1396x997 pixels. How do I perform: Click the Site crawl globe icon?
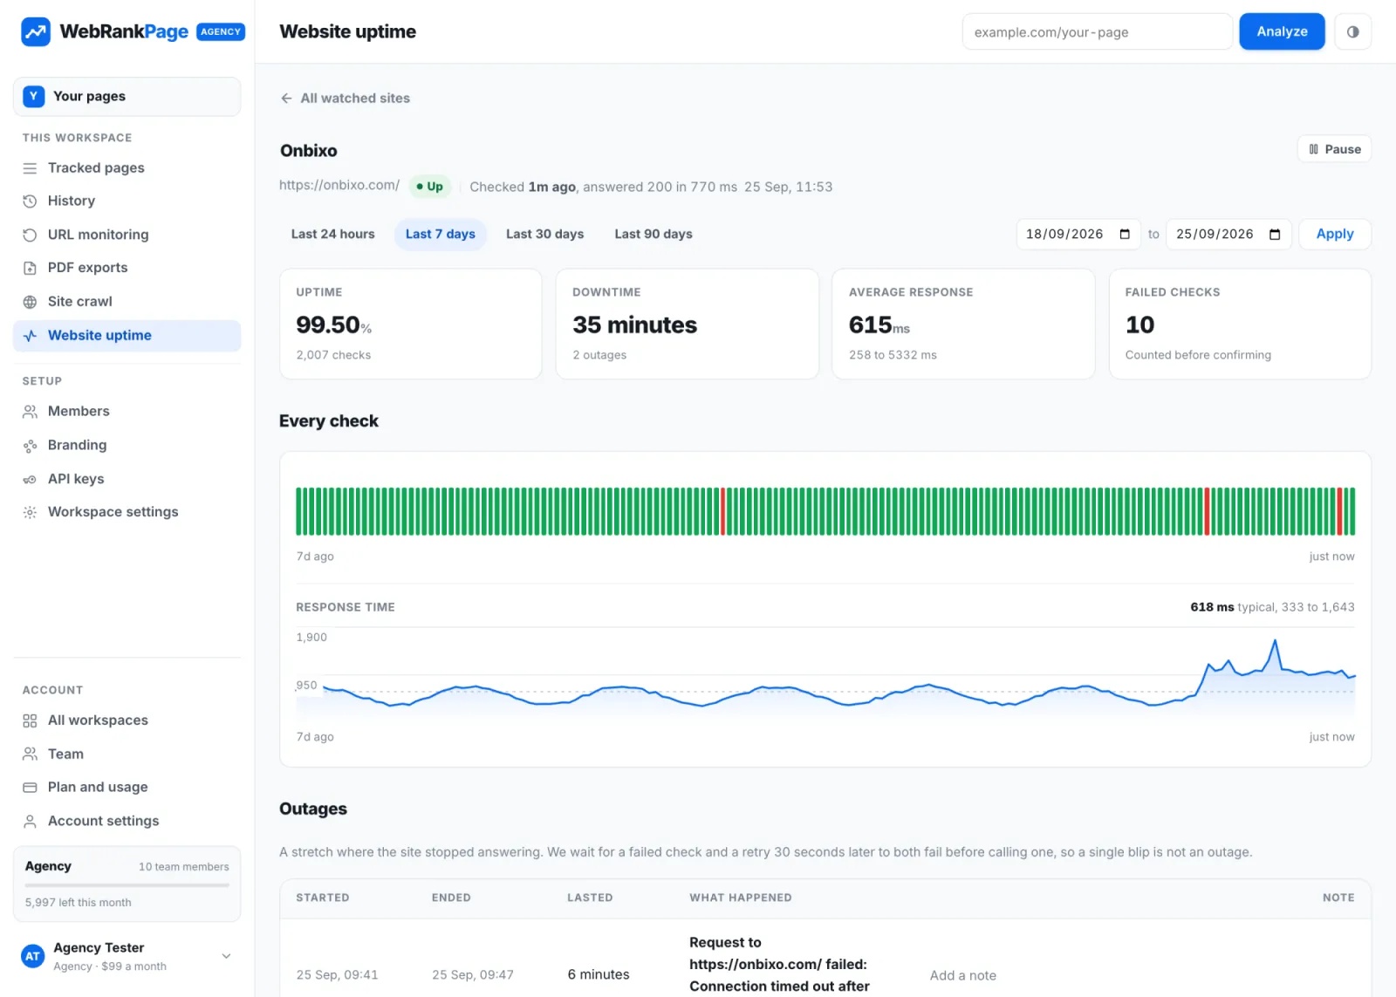click(30, 302)
